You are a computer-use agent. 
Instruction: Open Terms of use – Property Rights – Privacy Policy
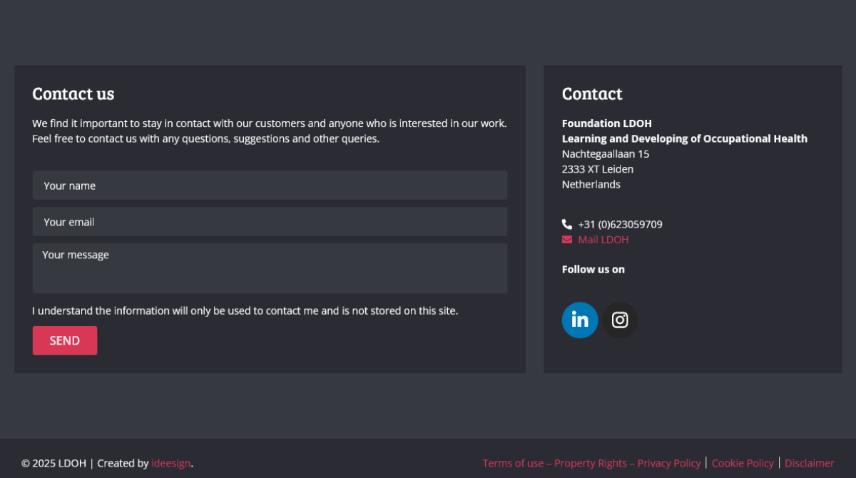click(591, 463)
